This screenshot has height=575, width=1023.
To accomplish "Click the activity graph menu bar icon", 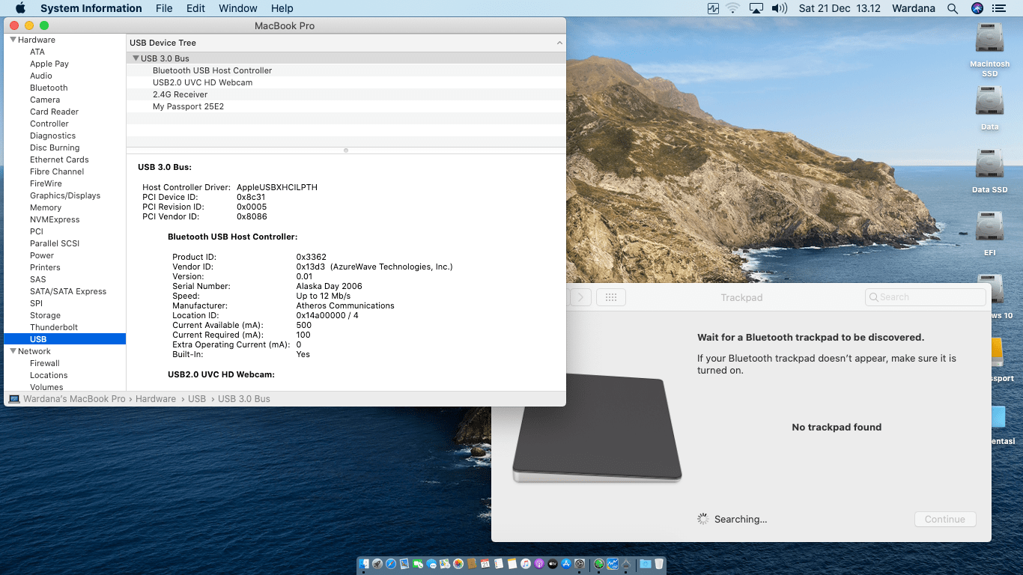I will click(x=713, y=8).
